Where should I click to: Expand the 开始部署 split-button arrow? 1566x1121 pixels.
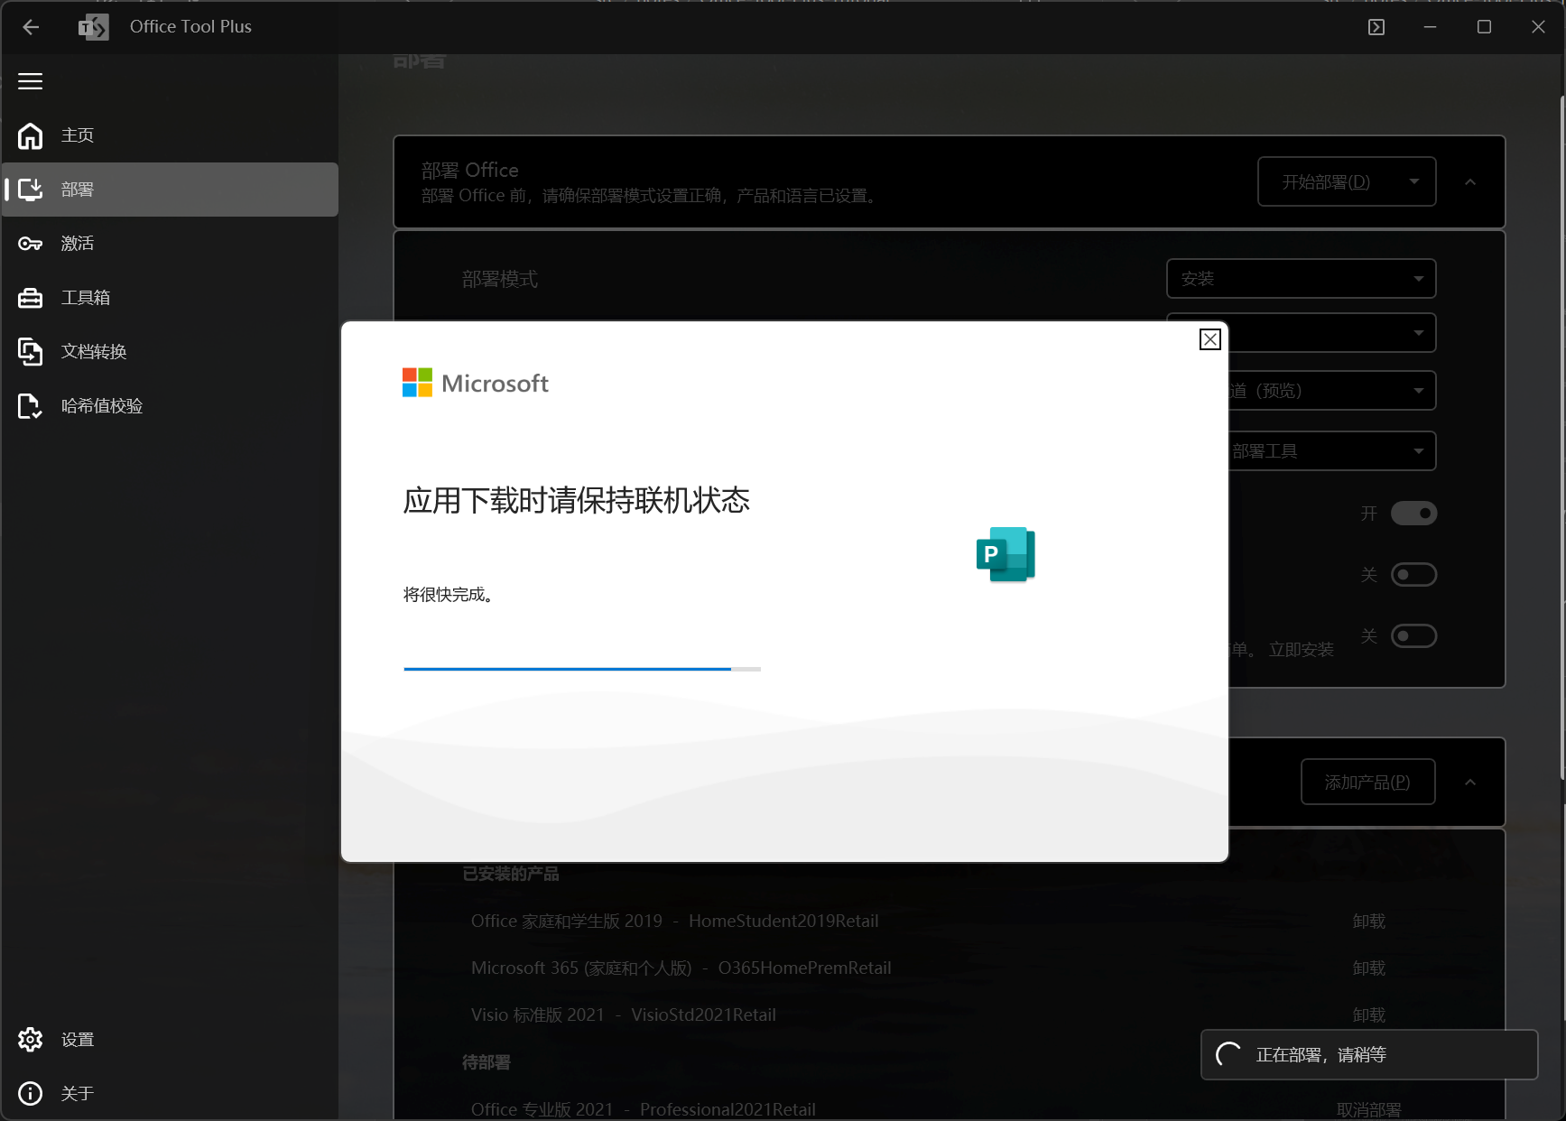(x=1414, y=181)
